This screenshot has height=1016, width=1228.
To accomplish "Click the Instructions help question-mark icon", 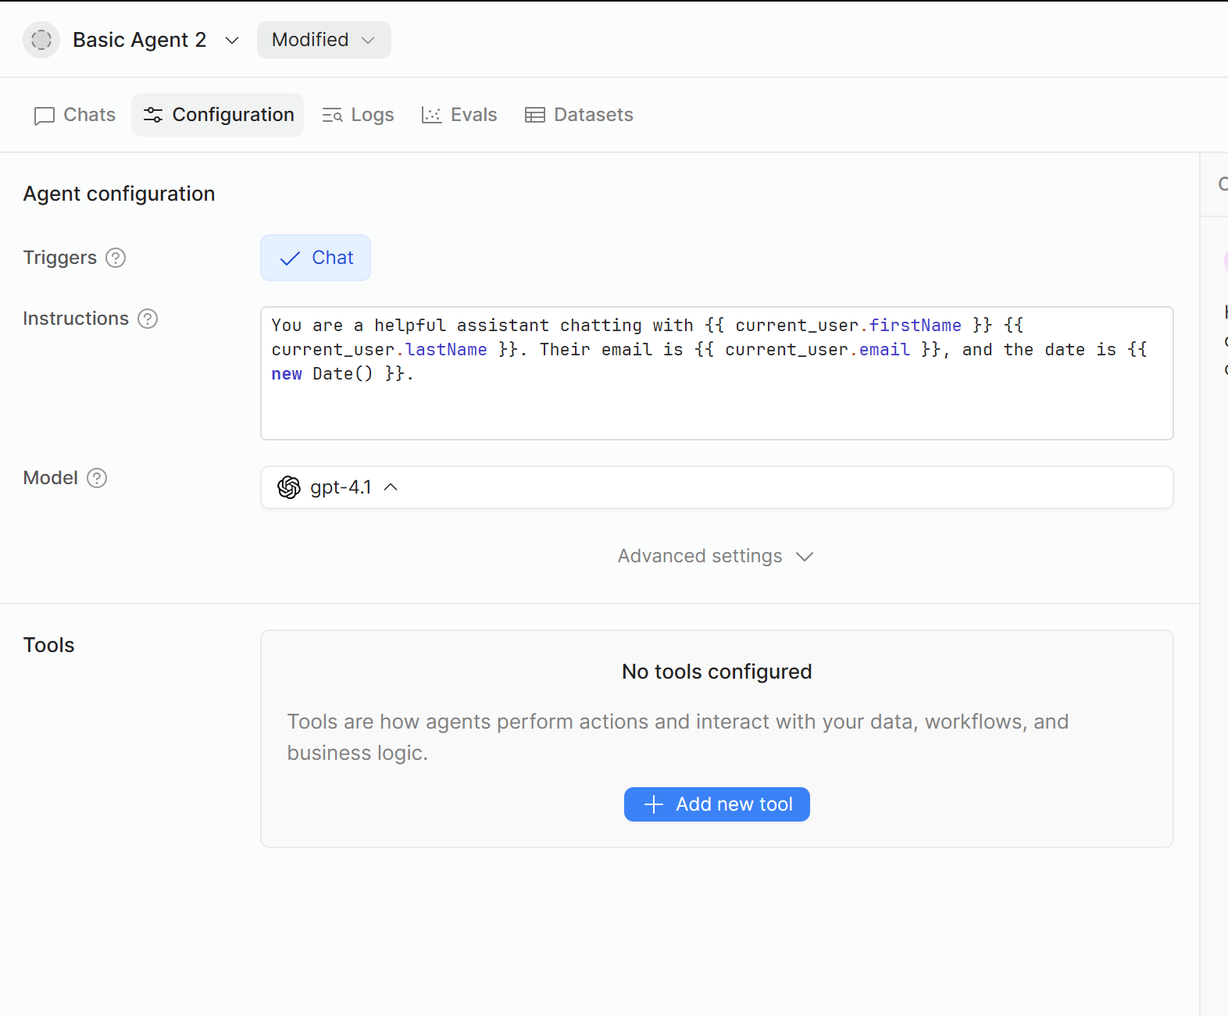I will point(148,319).
